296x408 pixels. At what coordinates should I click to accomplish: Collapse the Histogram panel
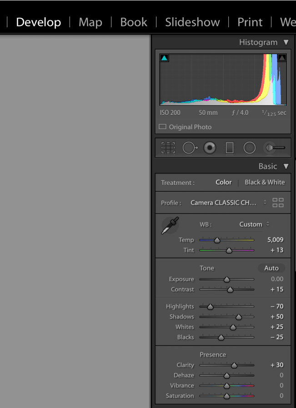[x=286, y=42]
